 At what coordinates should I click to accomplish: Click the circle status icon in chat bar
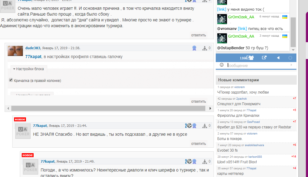click(290, 58)
